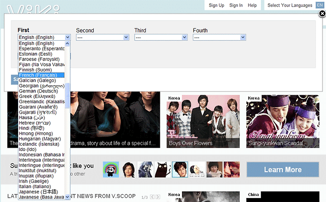The width and height of the screenshot is (326, 202).
Task: Choose Javanese (Basa Jawa) option
Action: point(42,197)
